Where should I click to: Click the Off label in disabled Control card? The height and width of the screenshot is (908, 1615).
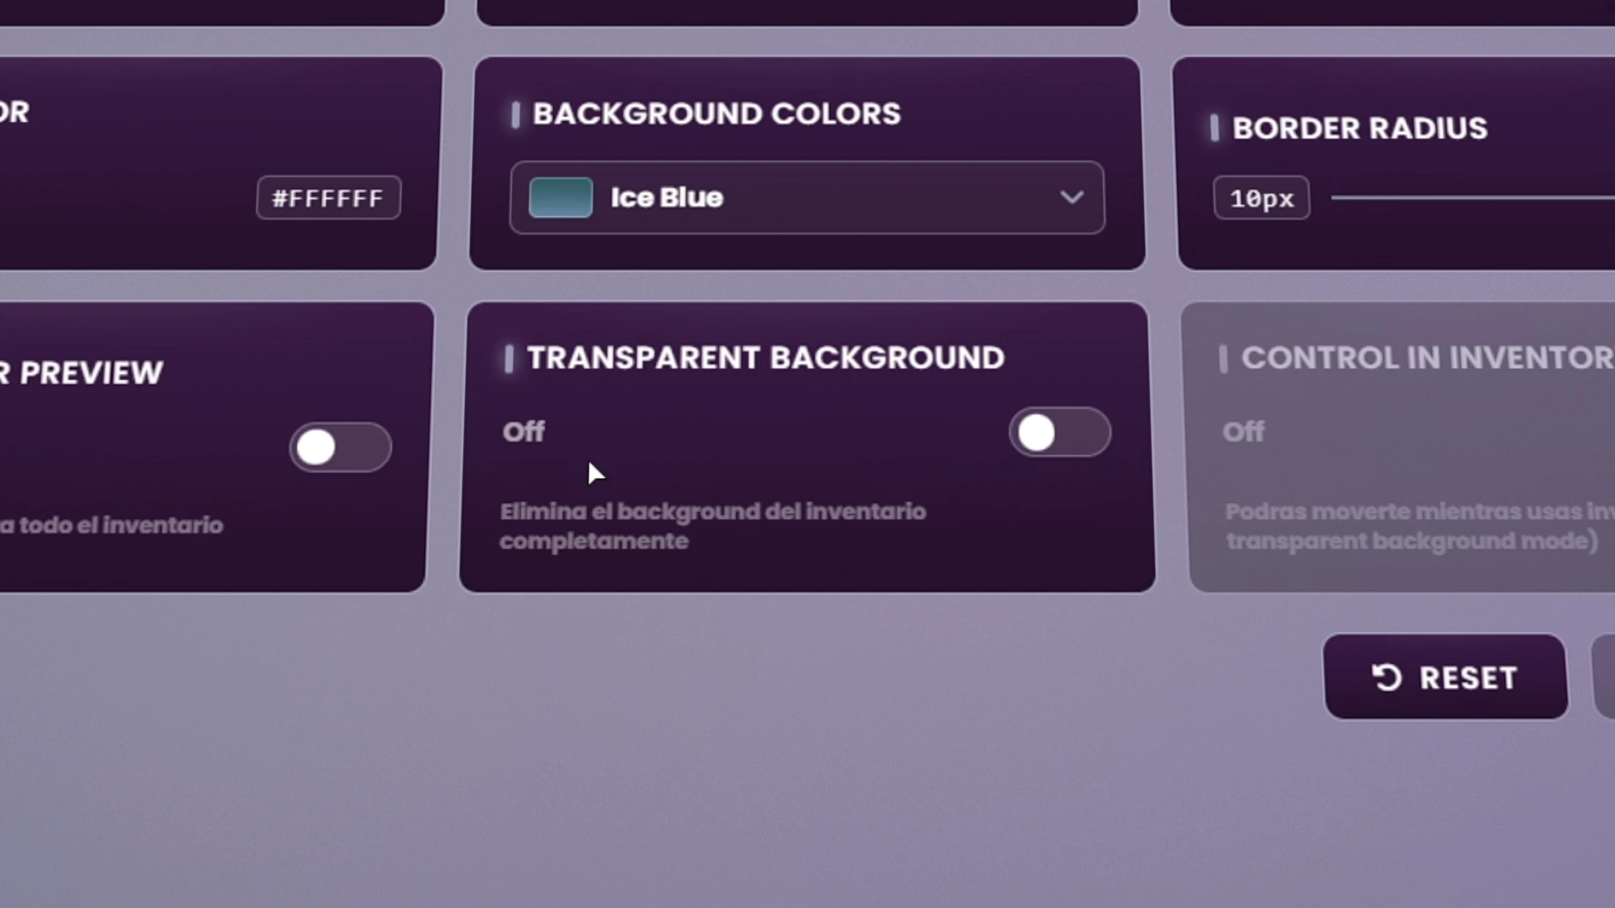click(x=1243, y=432)
